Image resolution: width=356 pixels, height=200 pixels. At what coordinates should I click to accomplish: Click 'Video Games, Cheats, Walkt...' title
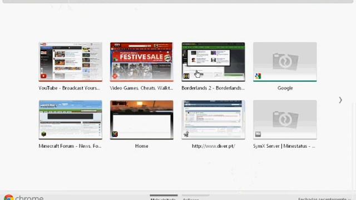click(141, 88)
